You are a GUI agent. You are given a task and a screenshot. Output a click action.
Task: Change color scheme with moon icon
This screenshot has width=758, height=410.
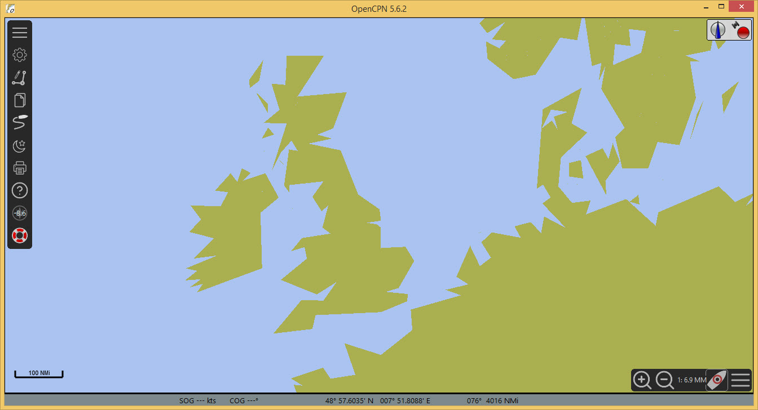pos(20,145)
